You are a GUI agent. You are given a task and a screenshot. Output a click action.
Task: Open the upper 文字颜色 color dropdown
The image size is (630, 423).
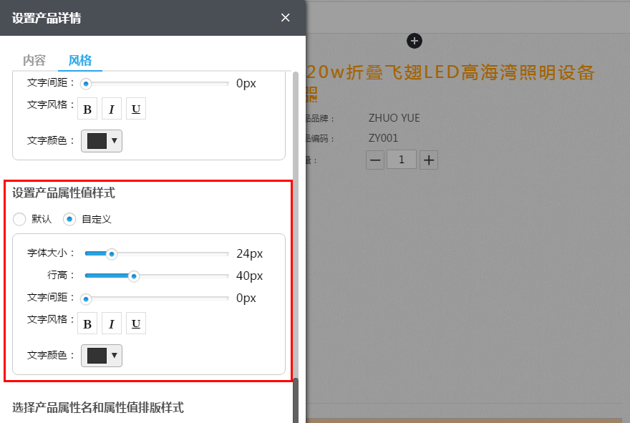pyautogui.click(x=101, y=140)
